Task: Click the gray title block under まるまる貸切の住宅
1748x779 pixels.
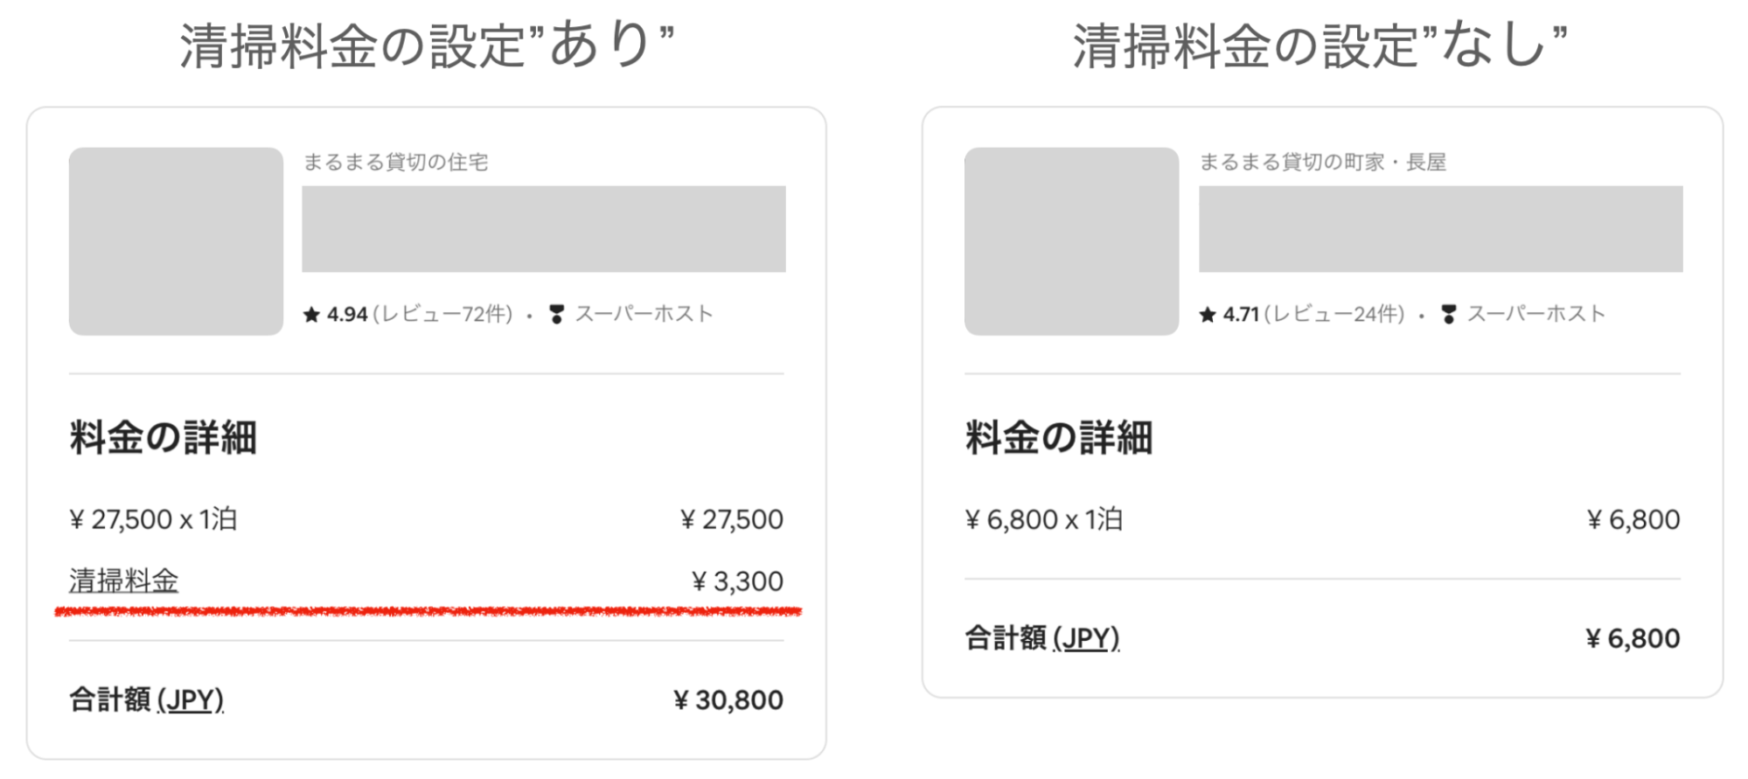Action: point(543,229)
